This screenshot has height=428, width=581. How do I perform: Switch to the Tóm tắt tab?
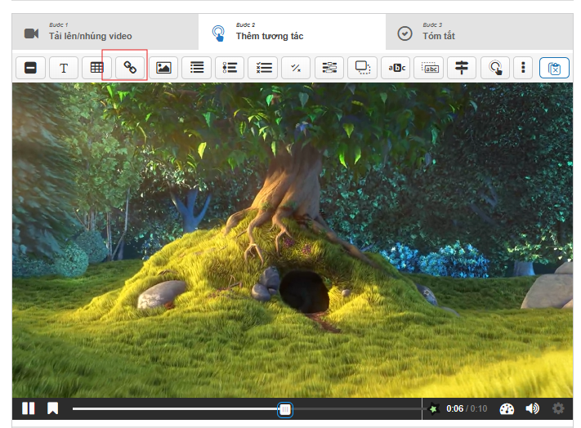pyautogui.click(x=439, y=33)
